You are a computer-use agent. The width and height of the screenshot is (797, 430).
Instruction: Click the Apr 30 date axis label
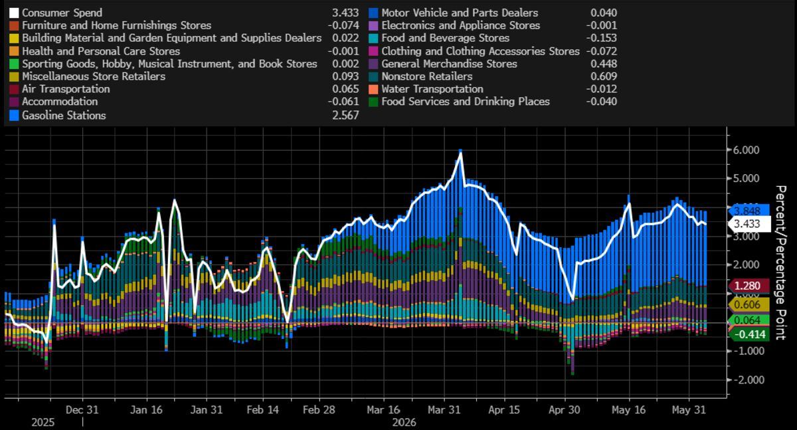click(x=563, y=409)
